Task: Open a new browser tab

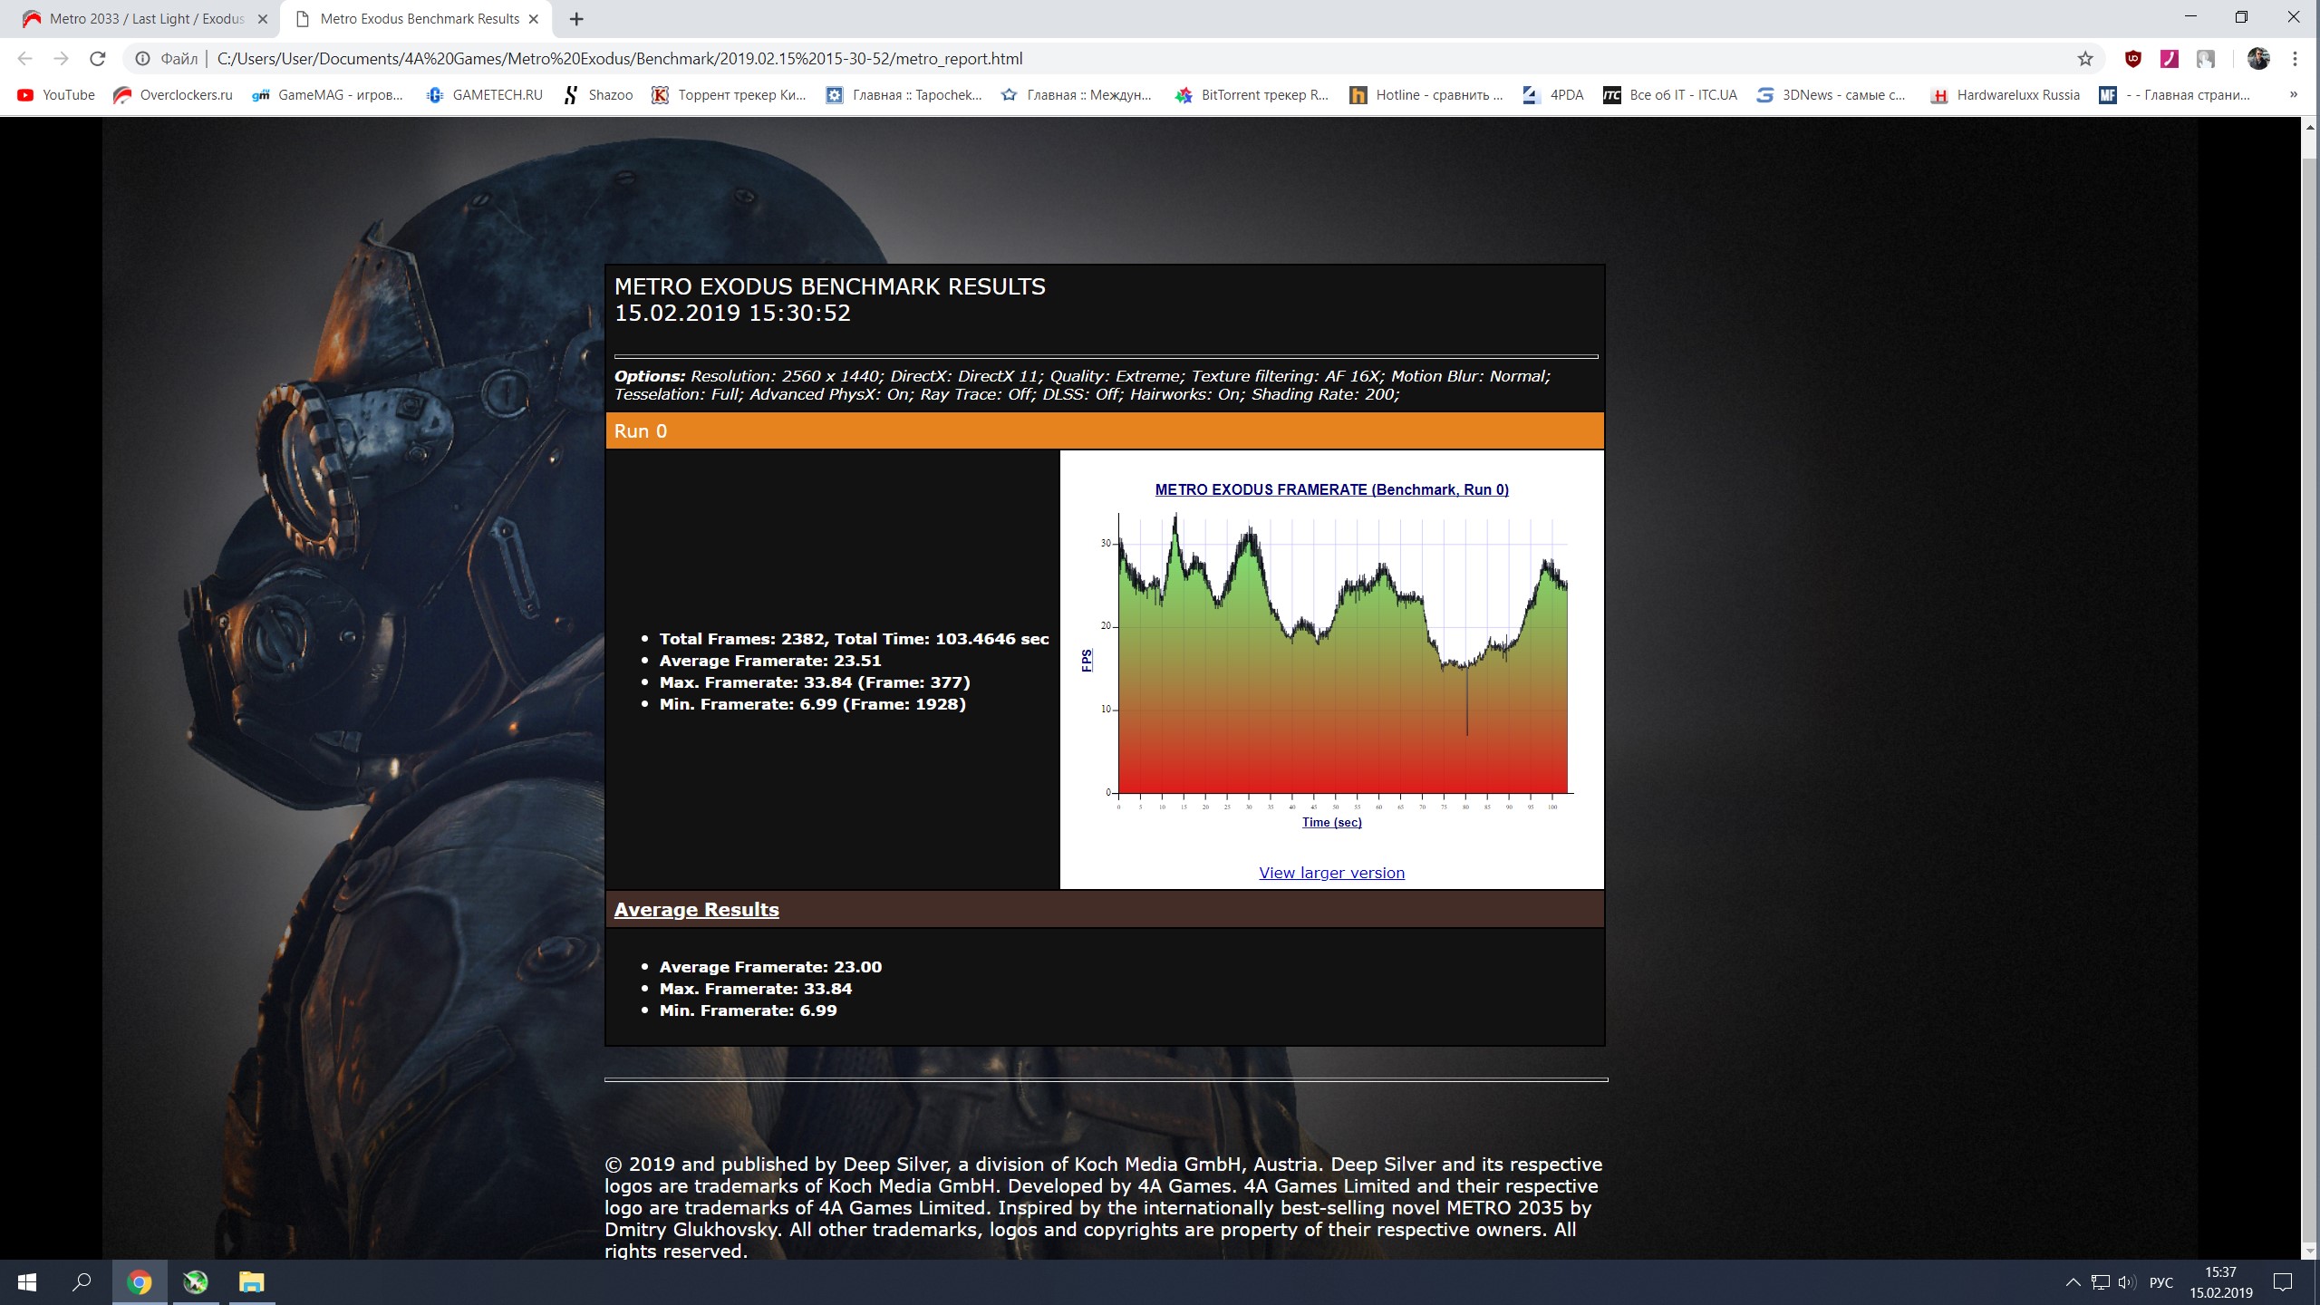Action: point(576,19)
